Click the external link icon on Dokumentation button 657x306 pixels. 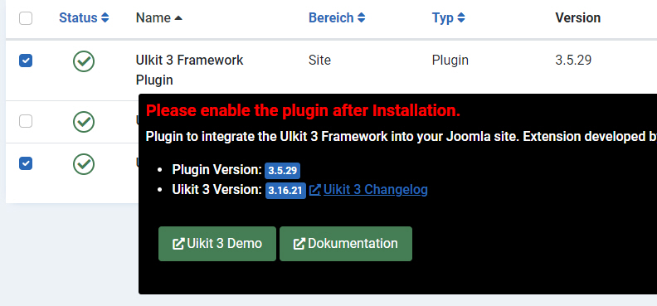(x=299, y=244)
